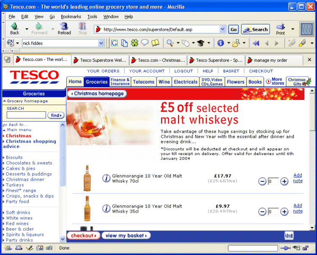
Task: Open dropdown arrow beside graduation cap
Action: [209, 43]
